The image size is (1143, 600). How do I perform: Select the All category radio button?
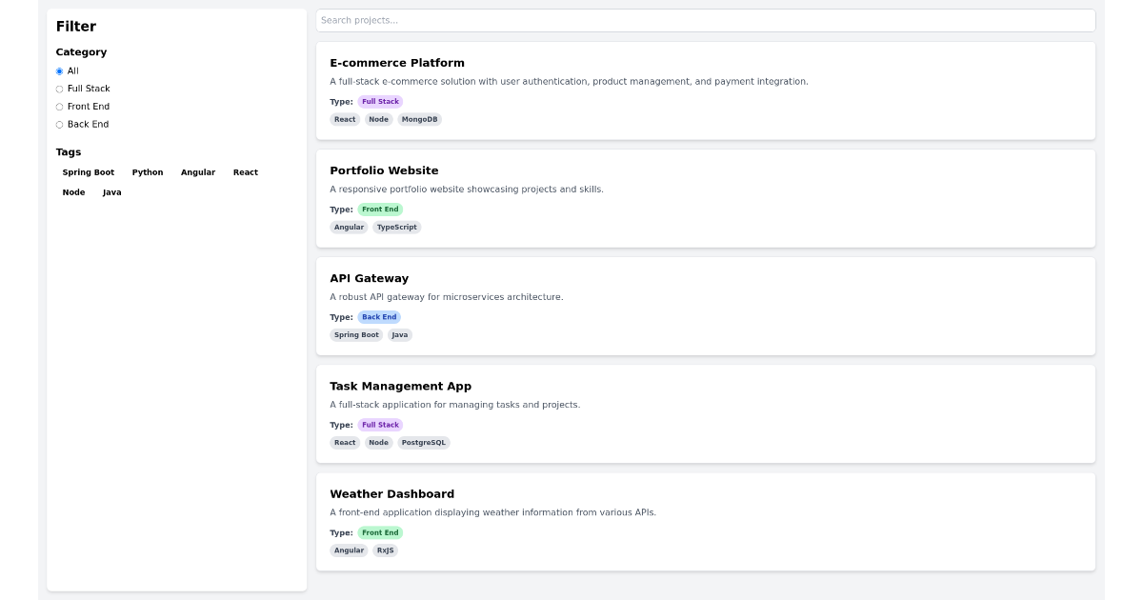(59, 70)
